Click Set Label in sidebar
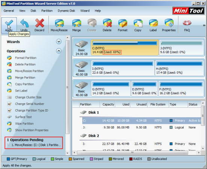This screenshot has height=169, width=207. pyautogui.click(x=21, y=91)
